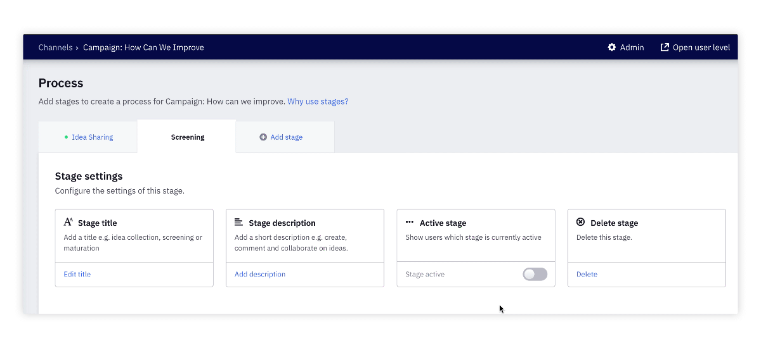Click the Stage settings heading
761x348 pixels.
coord(89,177)
